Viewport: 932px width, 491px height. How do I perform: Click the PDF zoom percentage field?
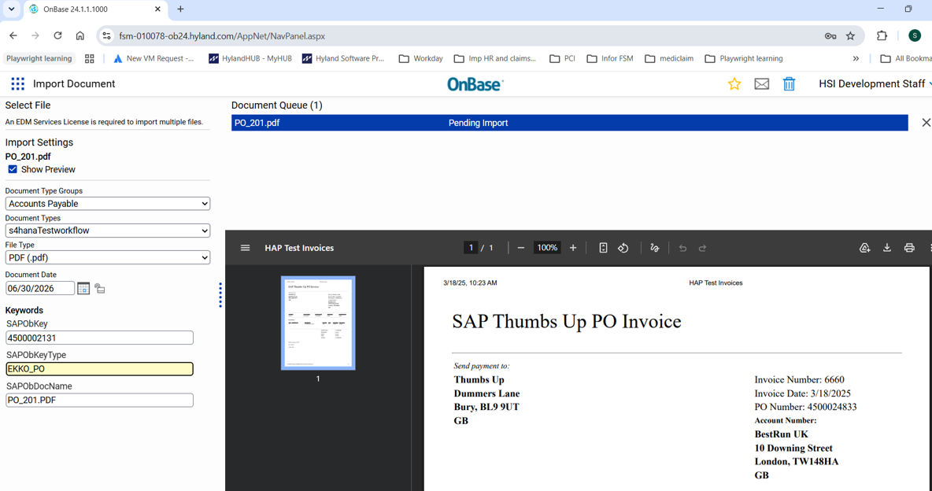[x=547, y=248]
